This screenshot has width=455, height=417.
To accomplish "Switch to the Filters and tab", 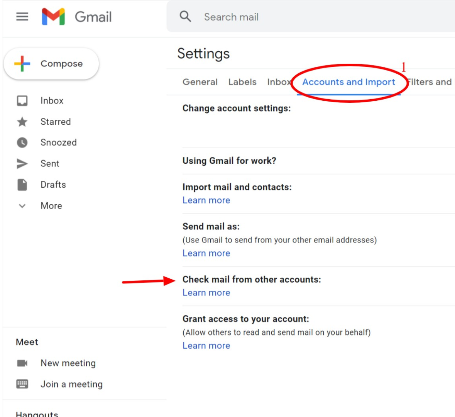I will [430, 82].
